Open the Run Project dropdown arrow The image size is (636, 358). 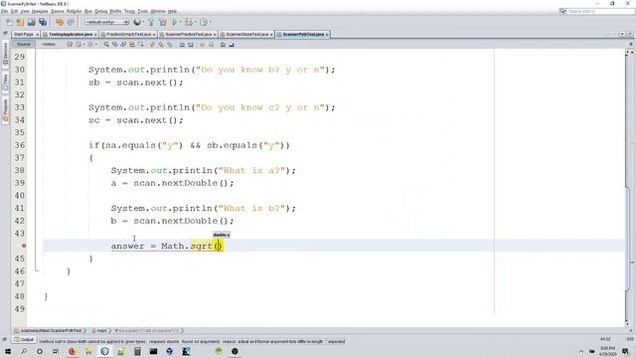pyautogui.click(x=181, y=22)
